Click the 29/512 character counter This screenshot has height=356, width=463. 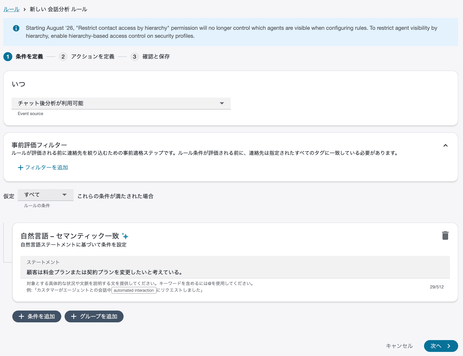[x=437, y=287]
